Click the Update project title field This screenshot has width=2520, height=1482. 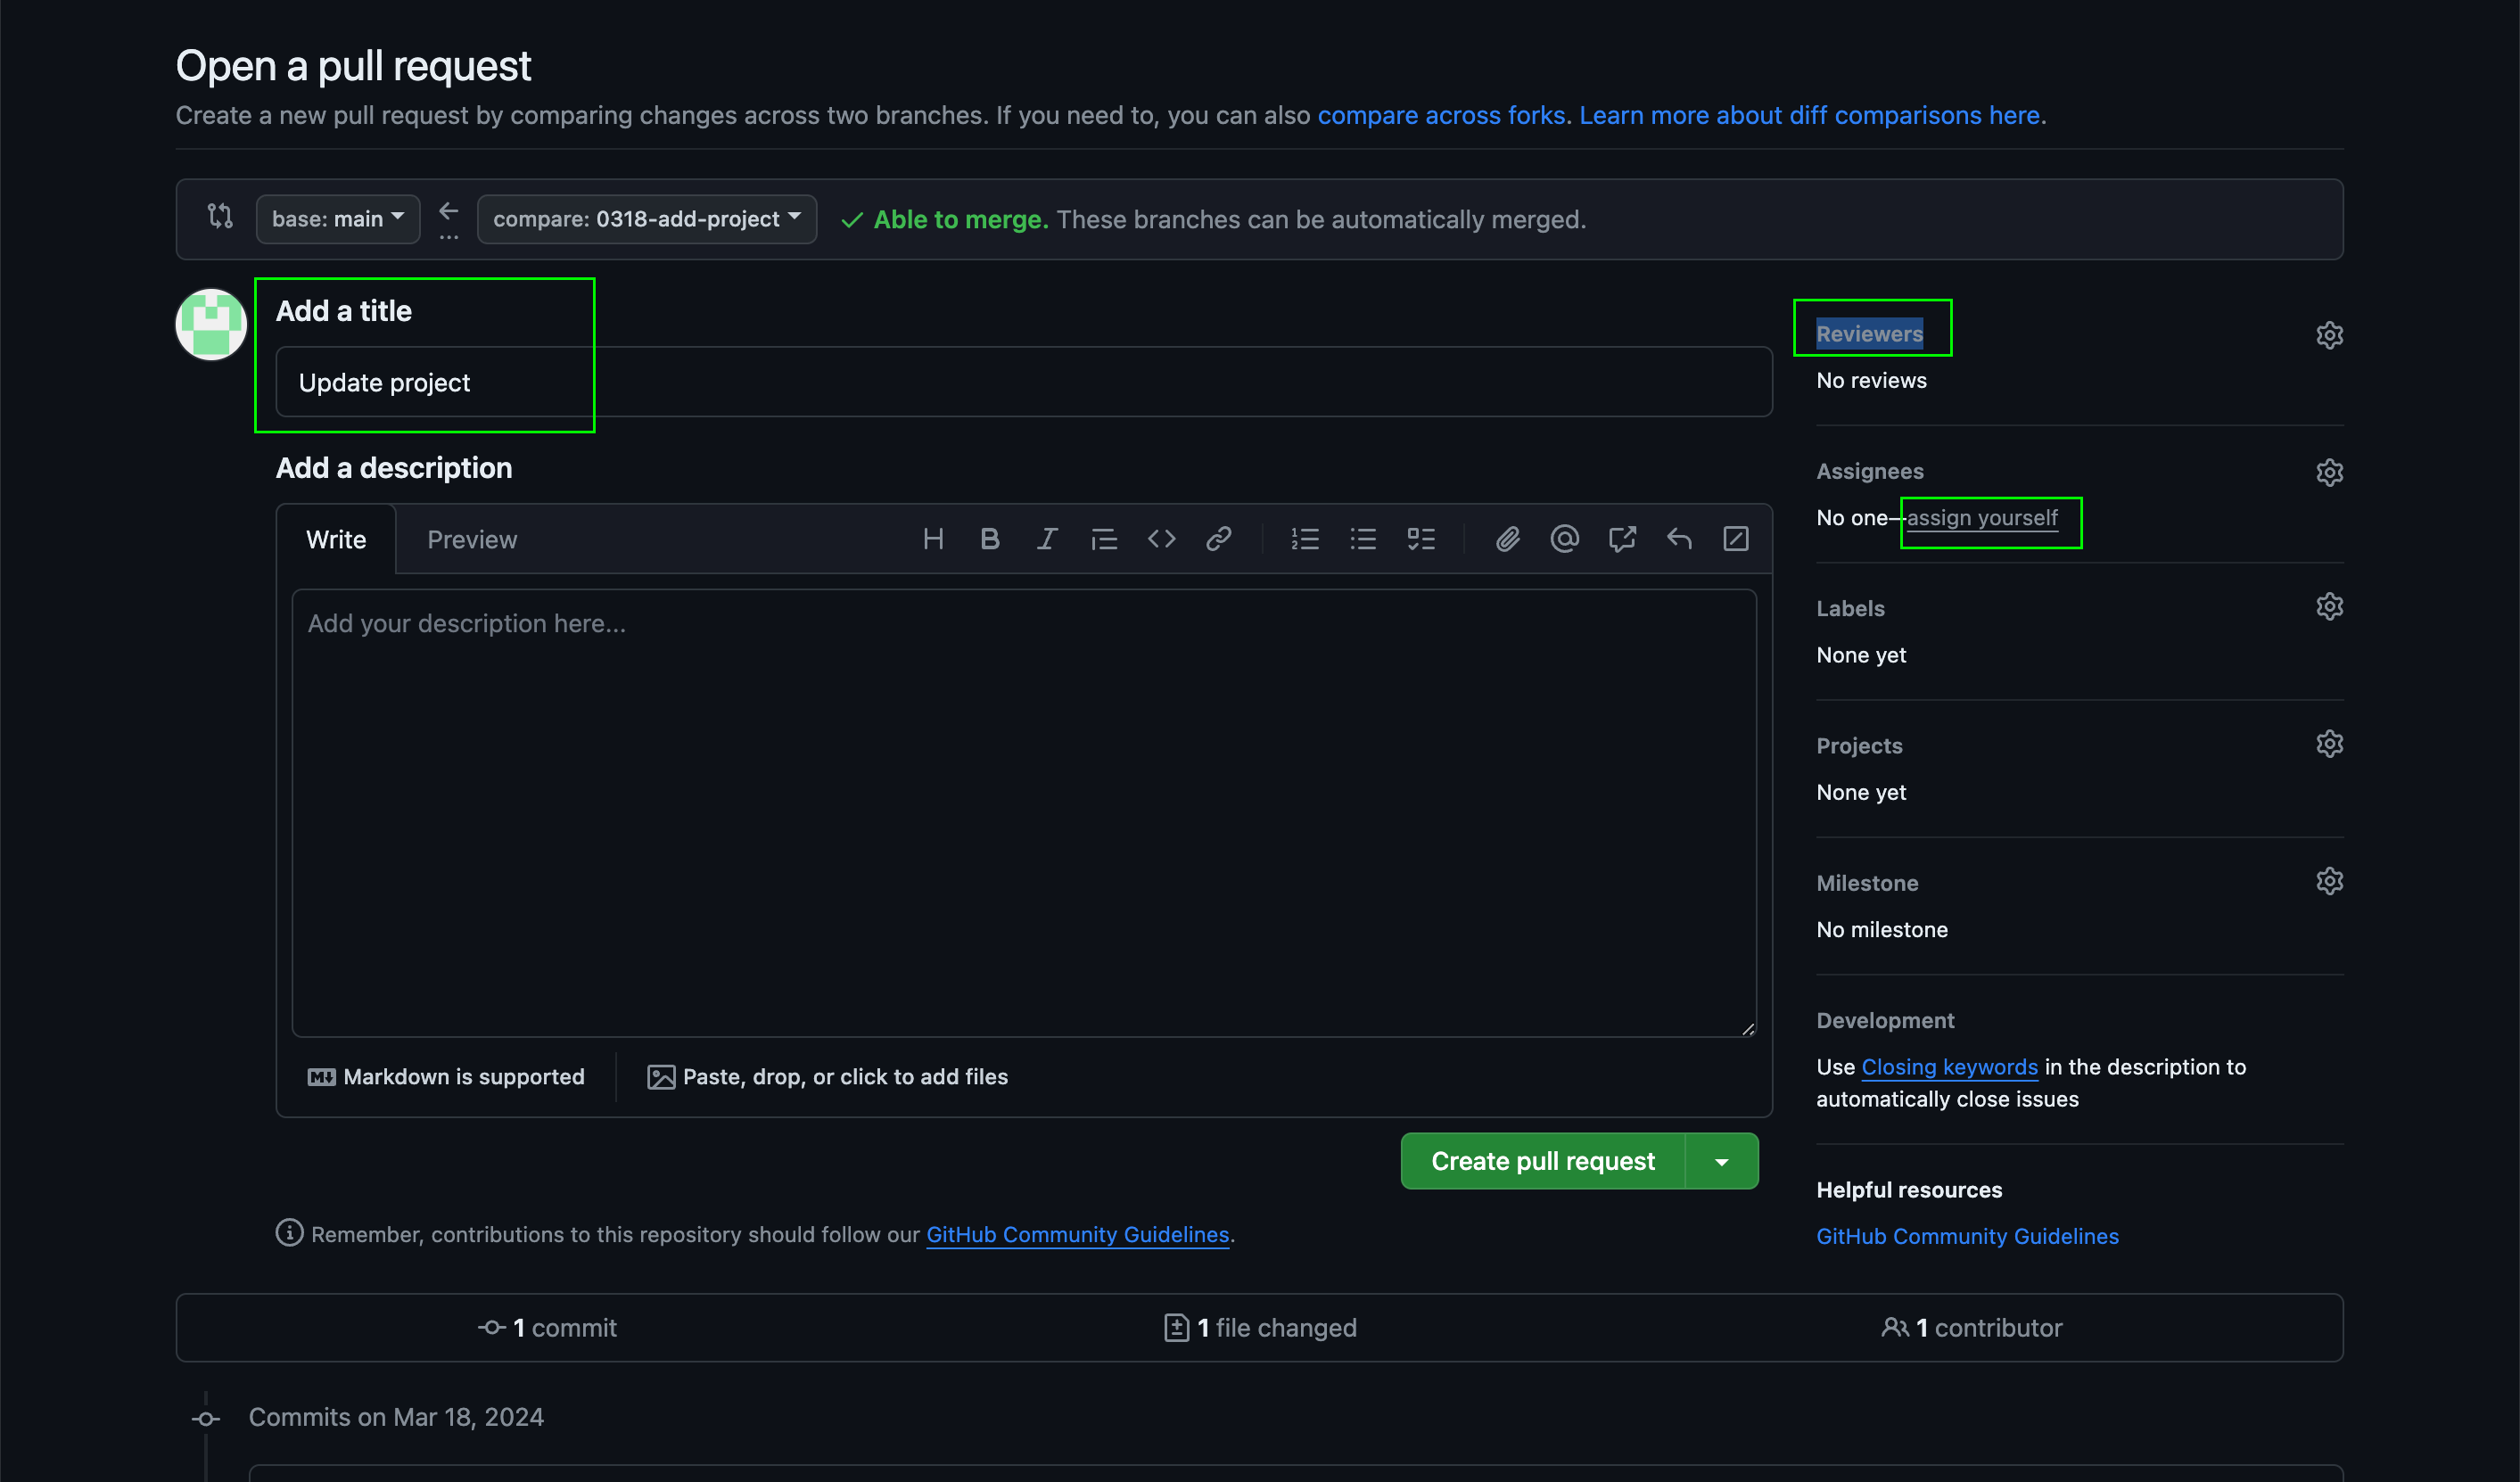(1023, 382)
